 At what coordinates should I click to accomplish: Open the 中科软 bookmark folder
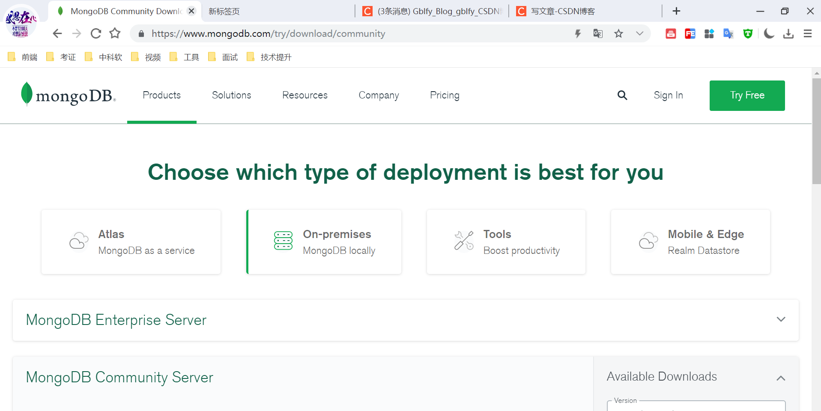[104, 57]
